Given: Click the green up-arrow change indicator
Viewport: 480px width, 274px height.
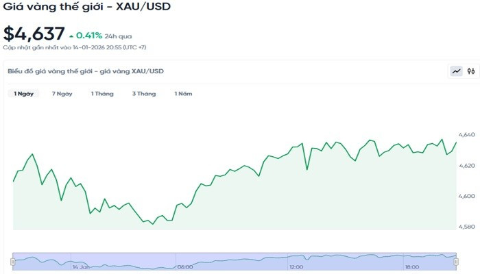Looking at the screenshot, I should pyautogui.click(x=71, y=34).
